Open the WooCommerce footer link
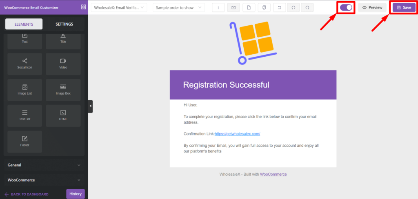The image size is (418, 199). (273, 174)
